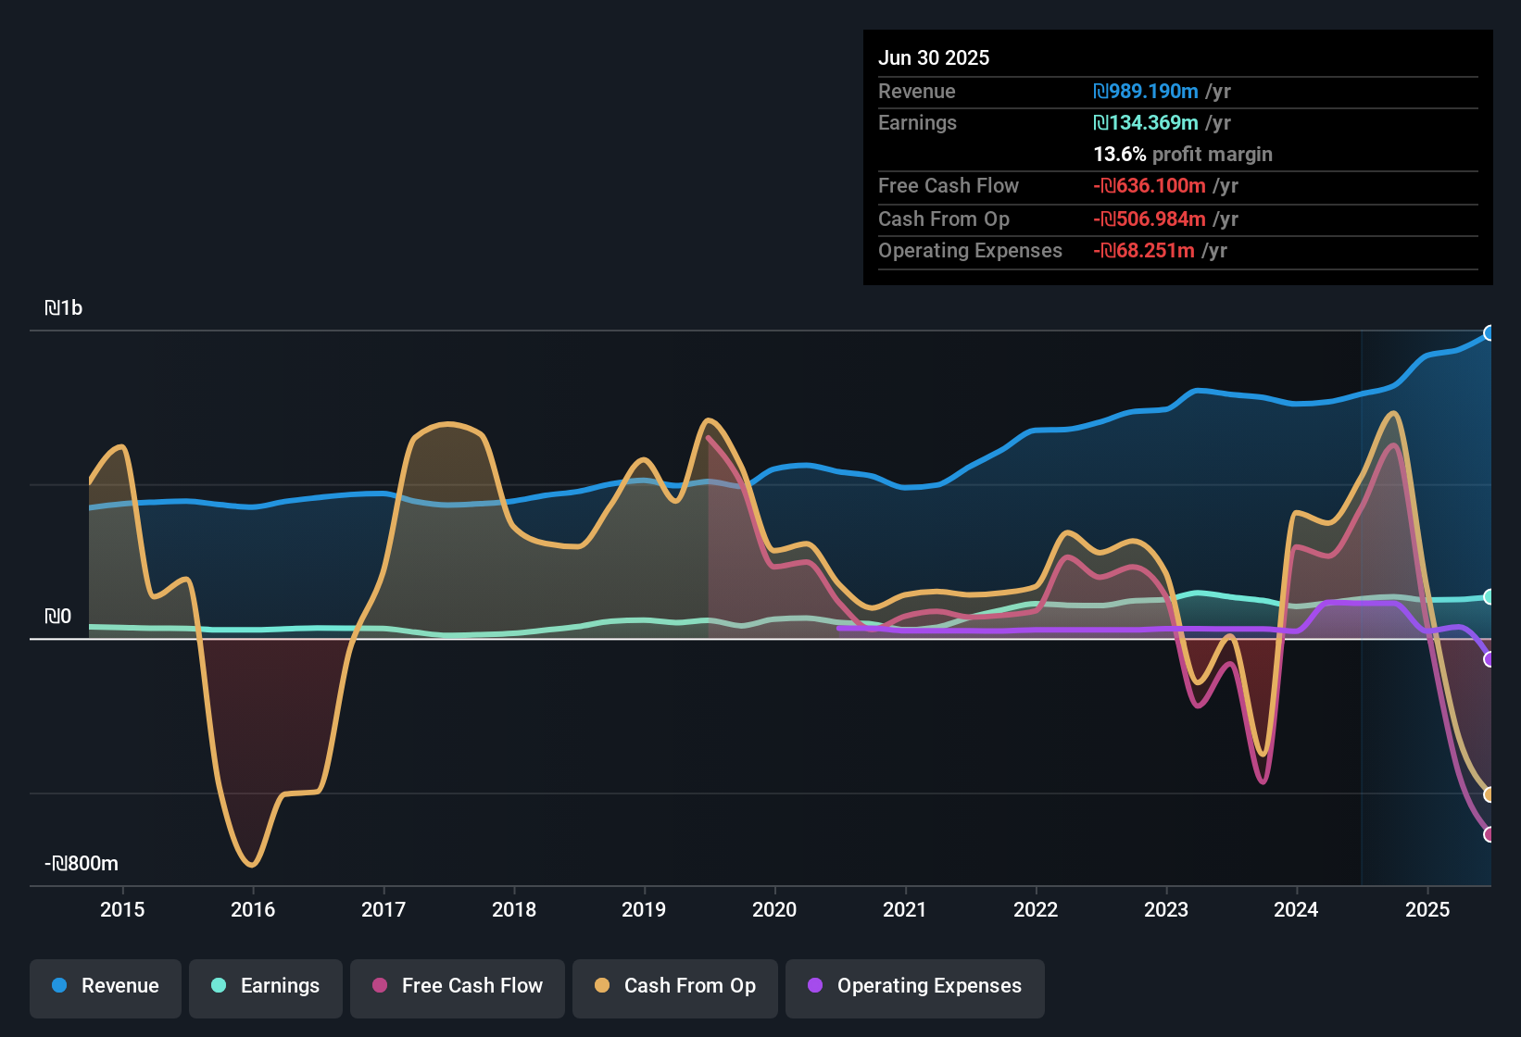This screenshot has width=1521, height=1037.
Task: Click the orange Cash From Op legend dot
Action: pos(602,986)
